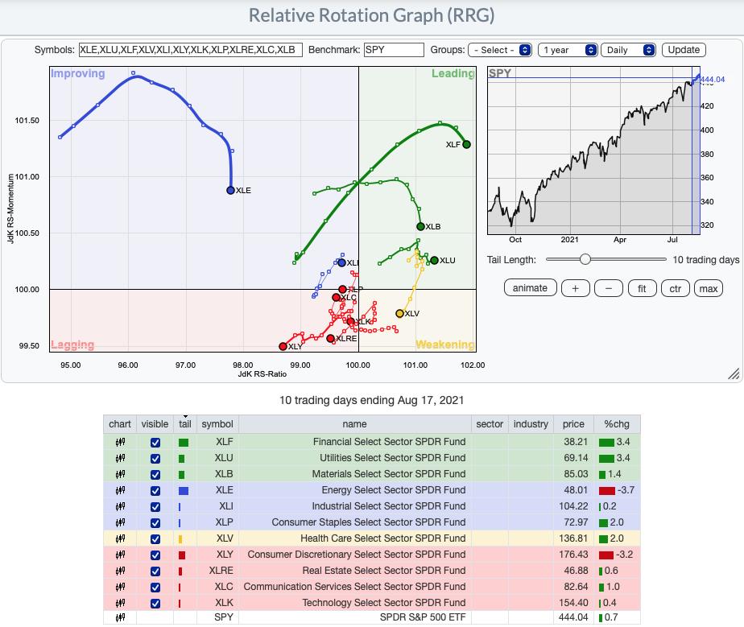Open the 1 year period dropdown
This screenshot has width=744, height=627.
pos(568,50)
